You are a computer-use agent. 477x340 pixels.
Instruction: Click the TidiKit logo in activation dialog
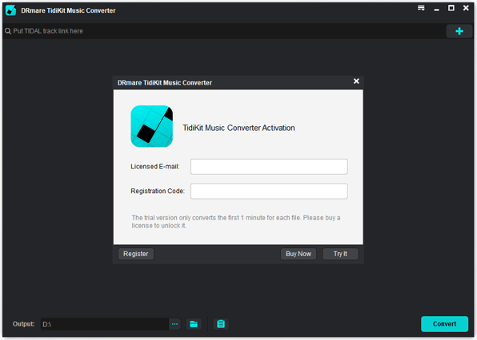(152, 126)
